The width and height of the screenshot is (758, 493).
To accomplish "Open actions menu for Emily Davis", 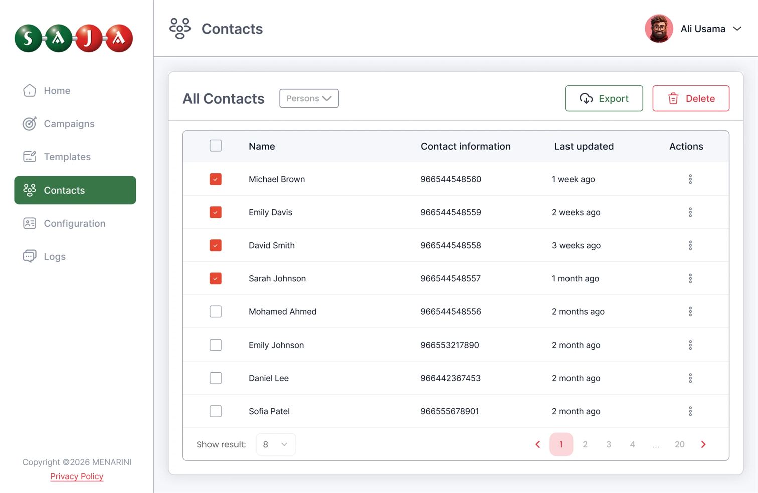I will pos(690,212).
